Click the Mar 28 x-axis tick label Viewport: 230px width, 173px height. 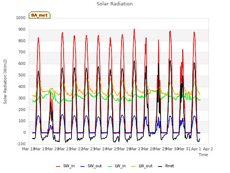click(x=148, y=149)
